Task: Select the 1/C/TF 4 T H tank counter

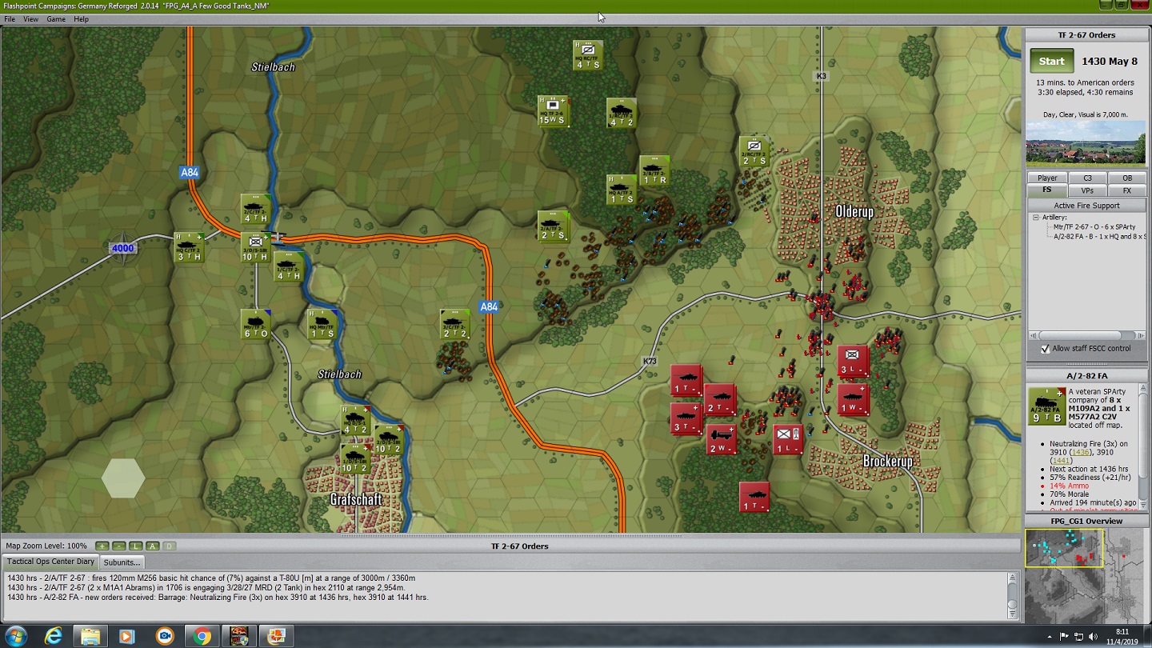Action: (x=288, y=266)
